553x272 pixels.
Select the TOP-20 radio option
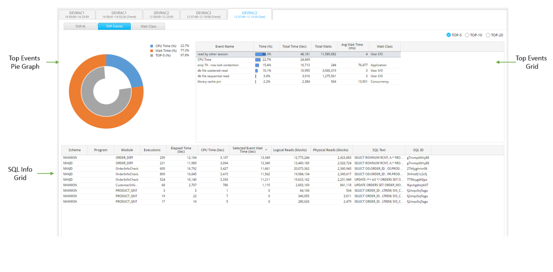[488, 35]
